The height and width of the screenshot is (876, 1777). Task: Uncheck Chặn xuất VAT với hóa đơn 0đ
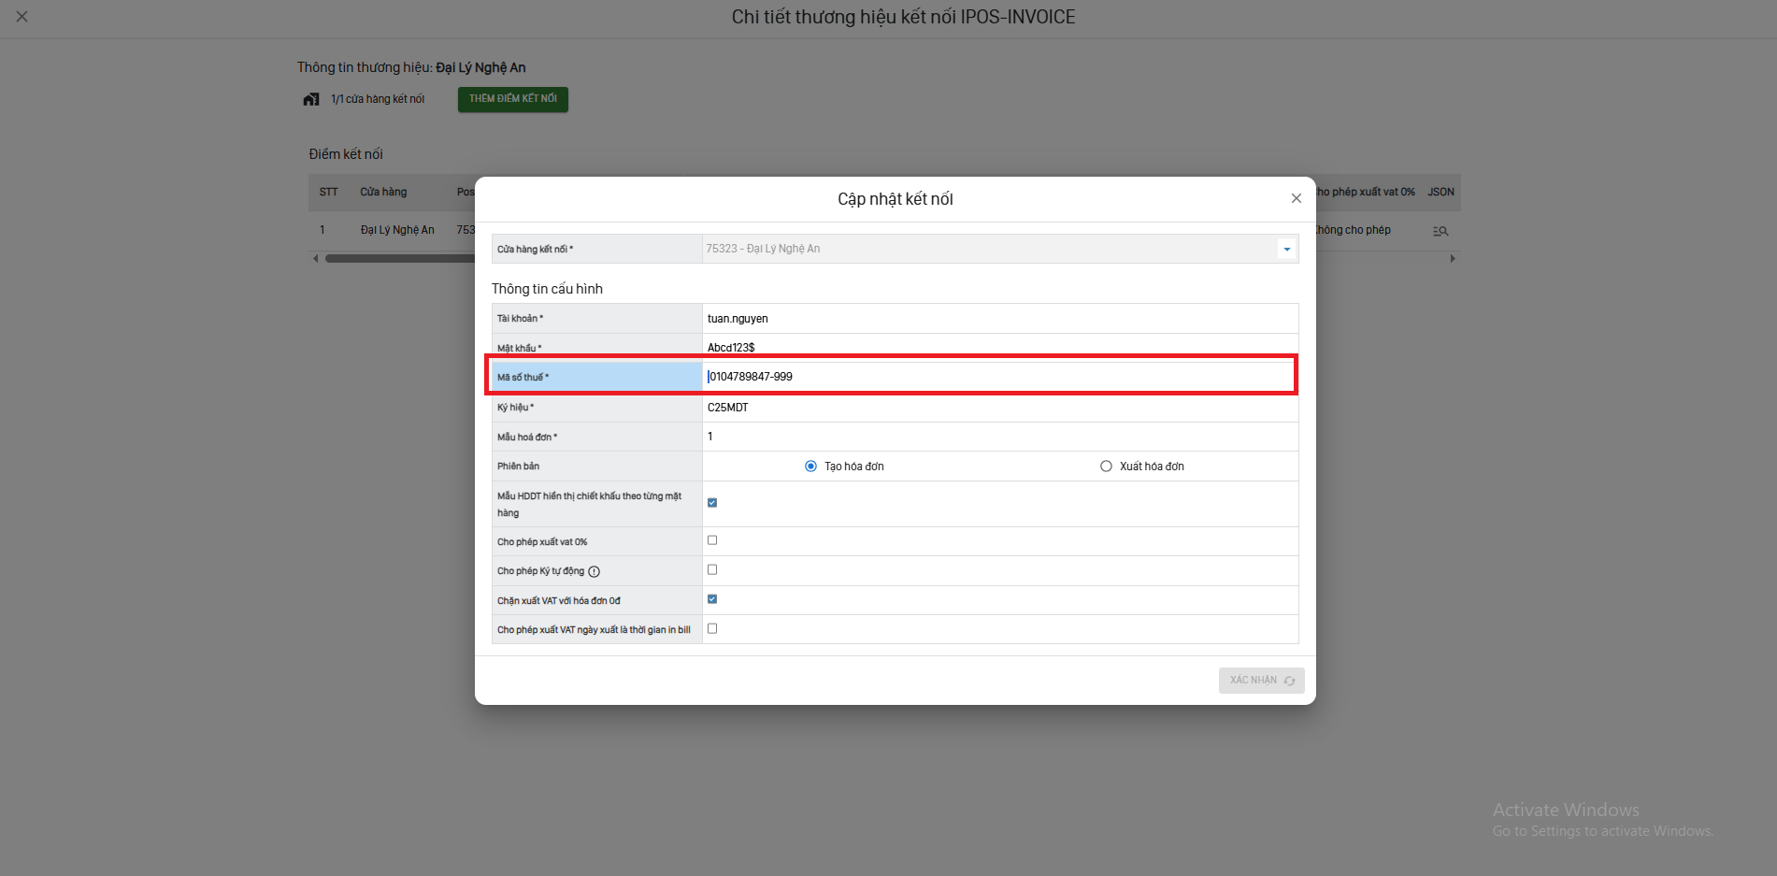pyautogui.click(x=712, y=599)
